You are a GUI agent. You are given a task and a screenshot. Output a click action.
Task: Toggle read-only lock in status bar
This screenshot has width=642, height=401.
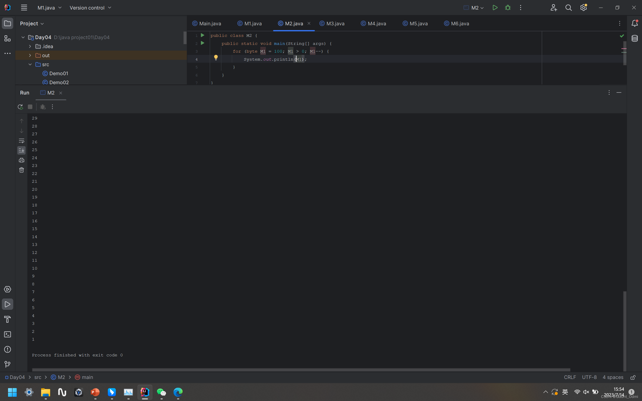[x=633, y=377]
